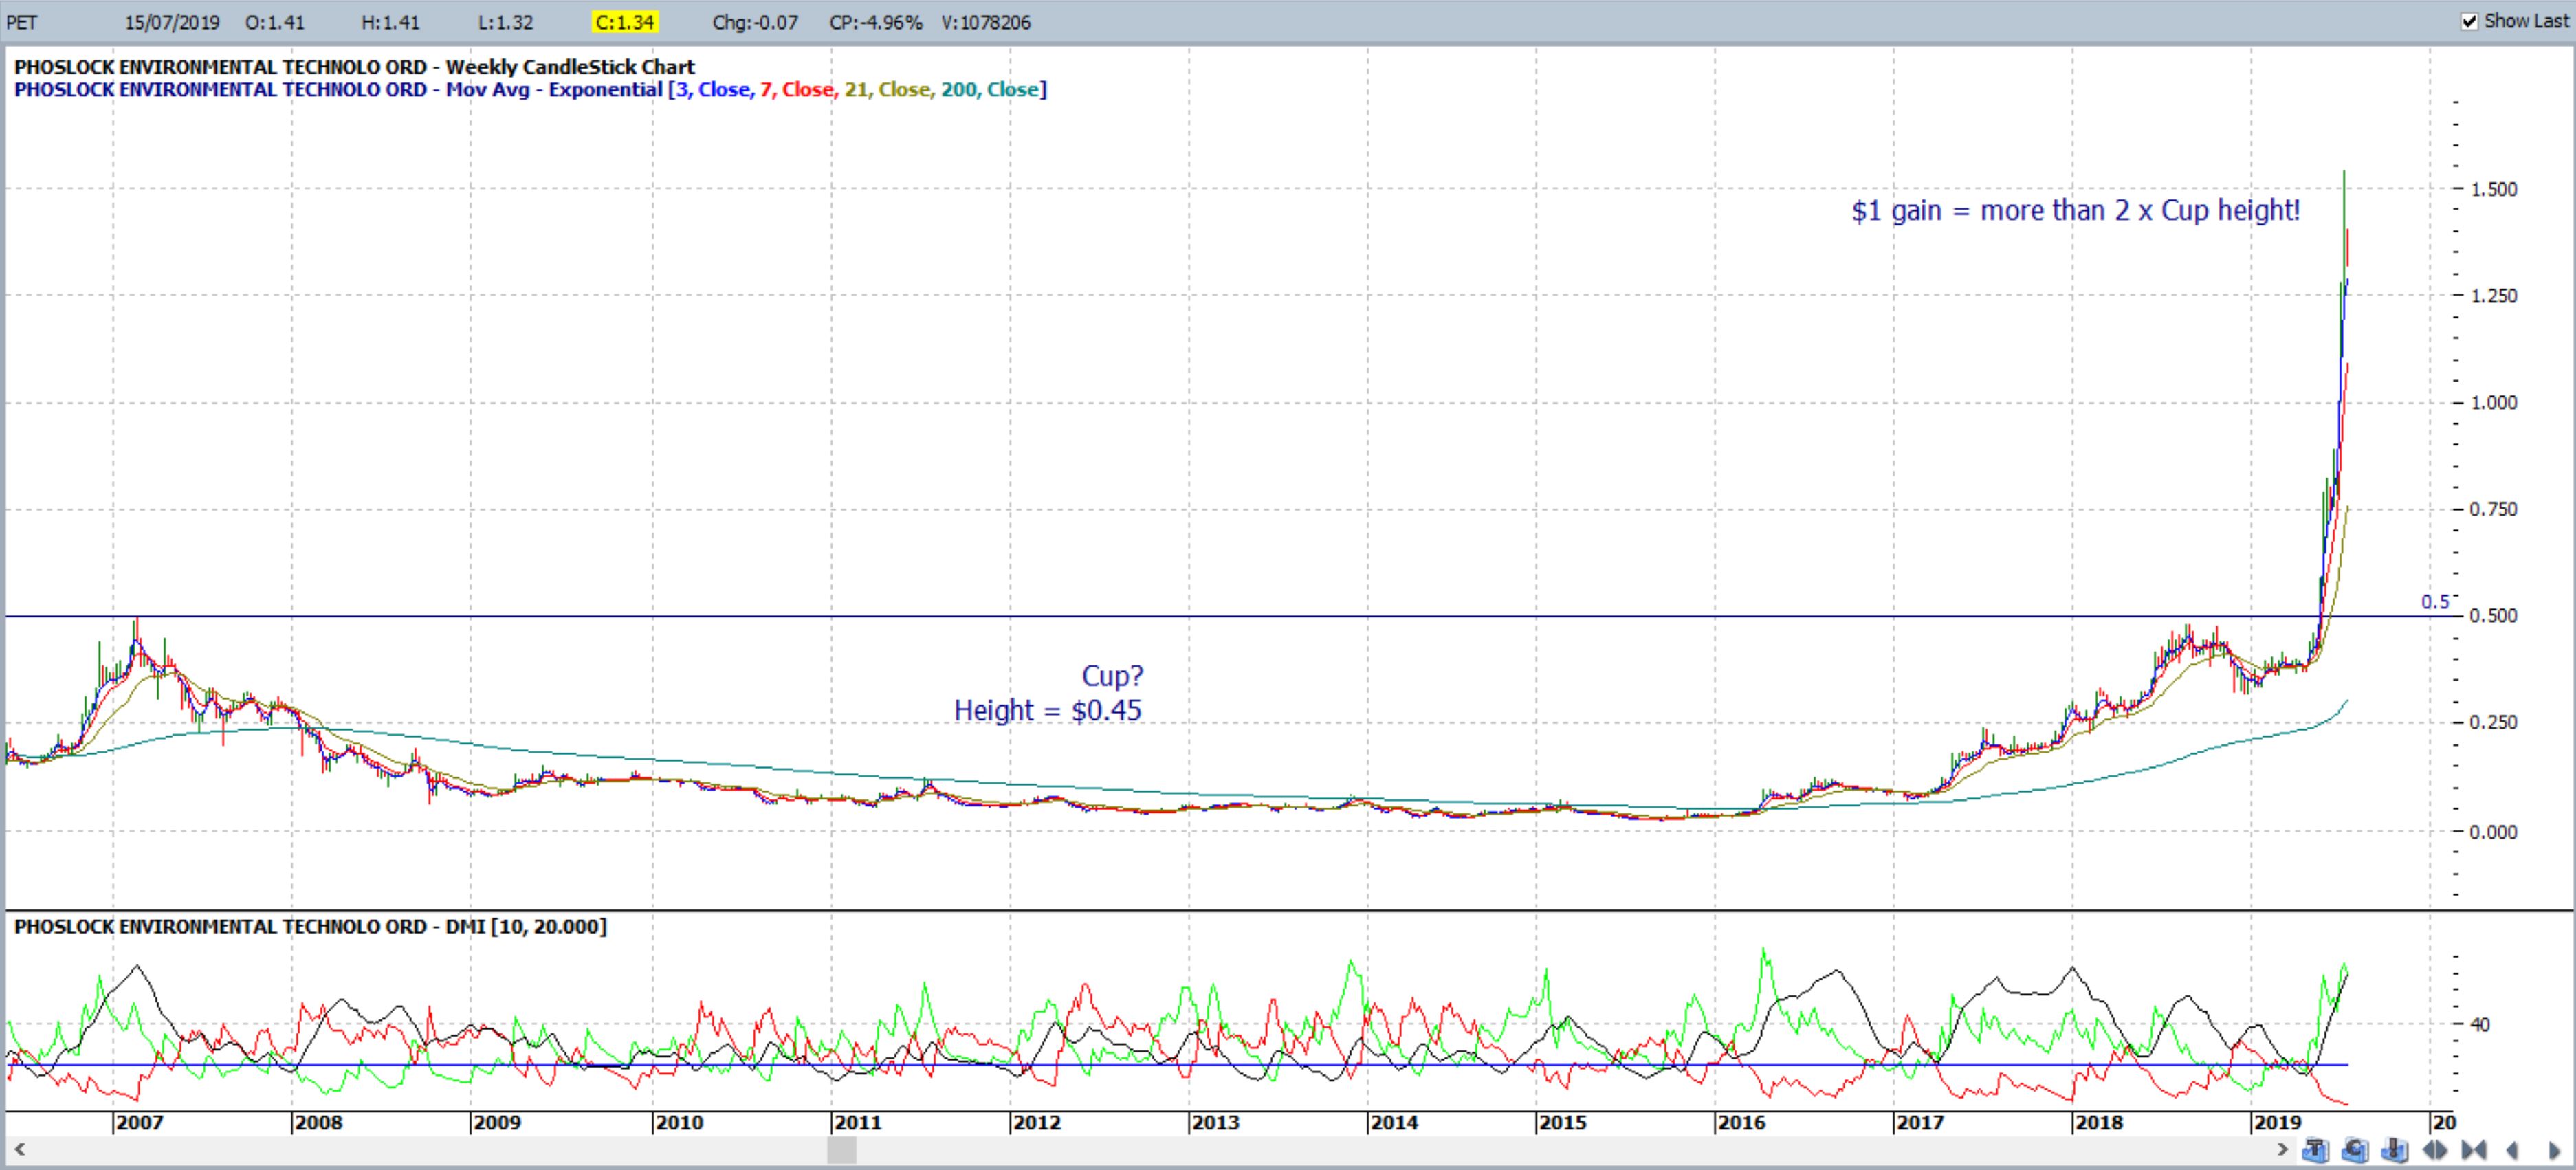Click the volume value V:1078206
This screenshot has width=2576, height=1170.
click(986, 22)
